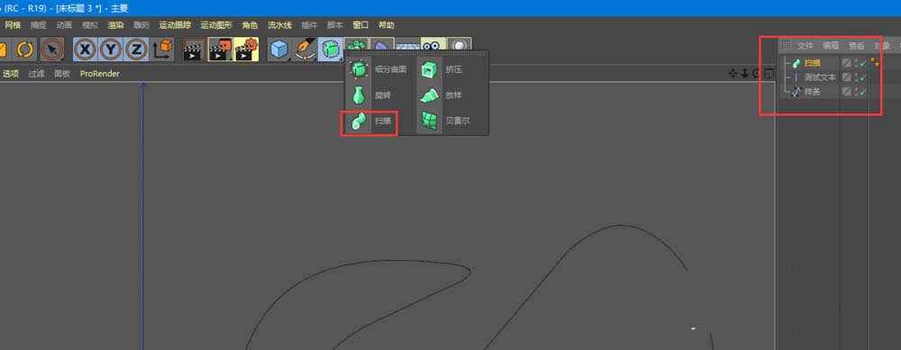Select the spline pen tool
This screenshot has width=901, height=350.
click(305, 49)
